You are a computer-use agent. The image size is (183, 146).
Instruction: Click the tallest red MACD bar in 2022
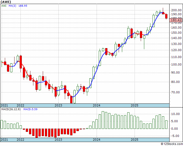[x=37, y=133]
